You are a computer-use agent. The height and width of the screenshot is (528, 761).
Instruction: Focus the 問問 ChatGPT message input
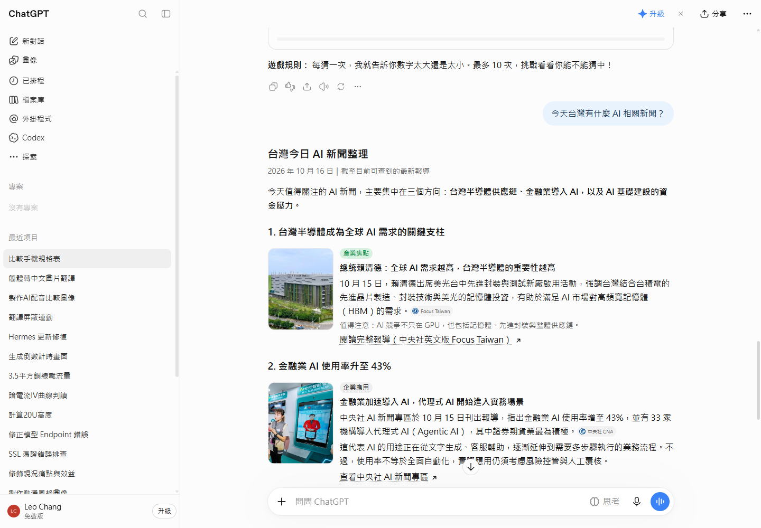439,502
